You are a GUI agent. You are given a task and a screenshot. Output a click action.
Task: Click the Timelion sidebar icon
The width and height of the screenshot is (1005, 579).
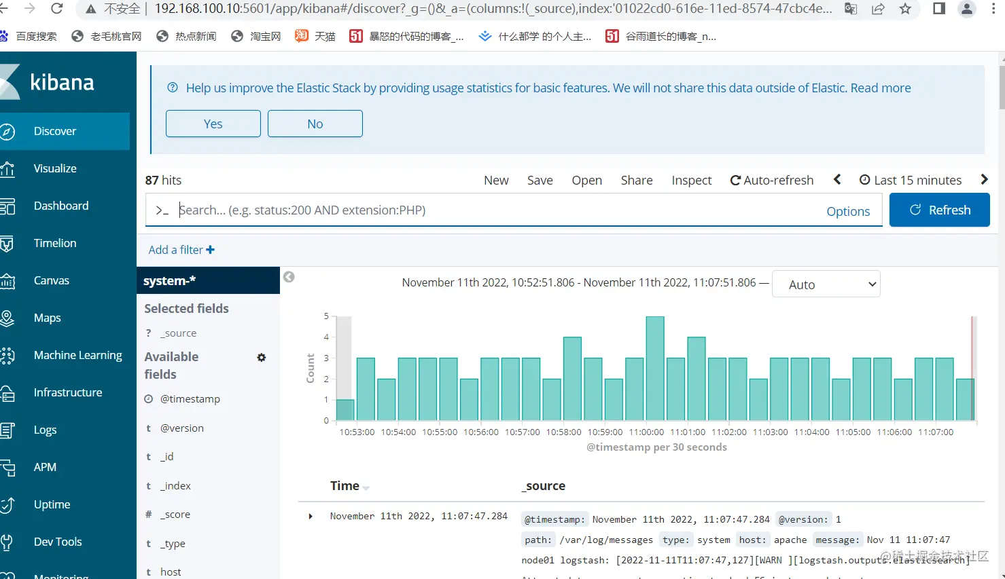click(7, 244)
